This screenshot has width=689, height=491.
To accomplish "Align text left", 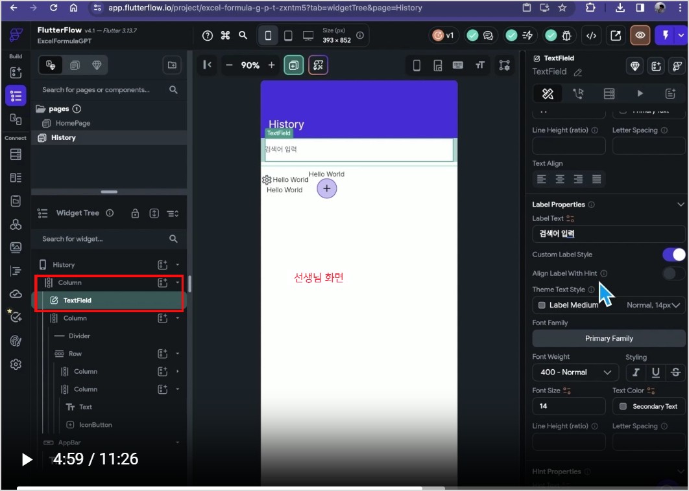I will (x=541, y=179).
